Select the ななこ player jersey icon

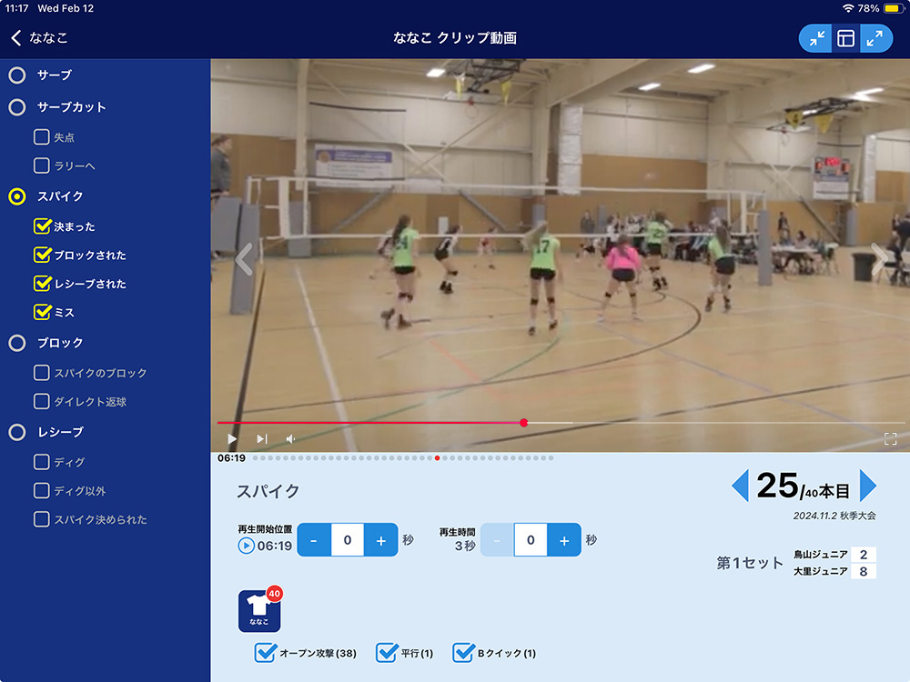coord(259,611)
